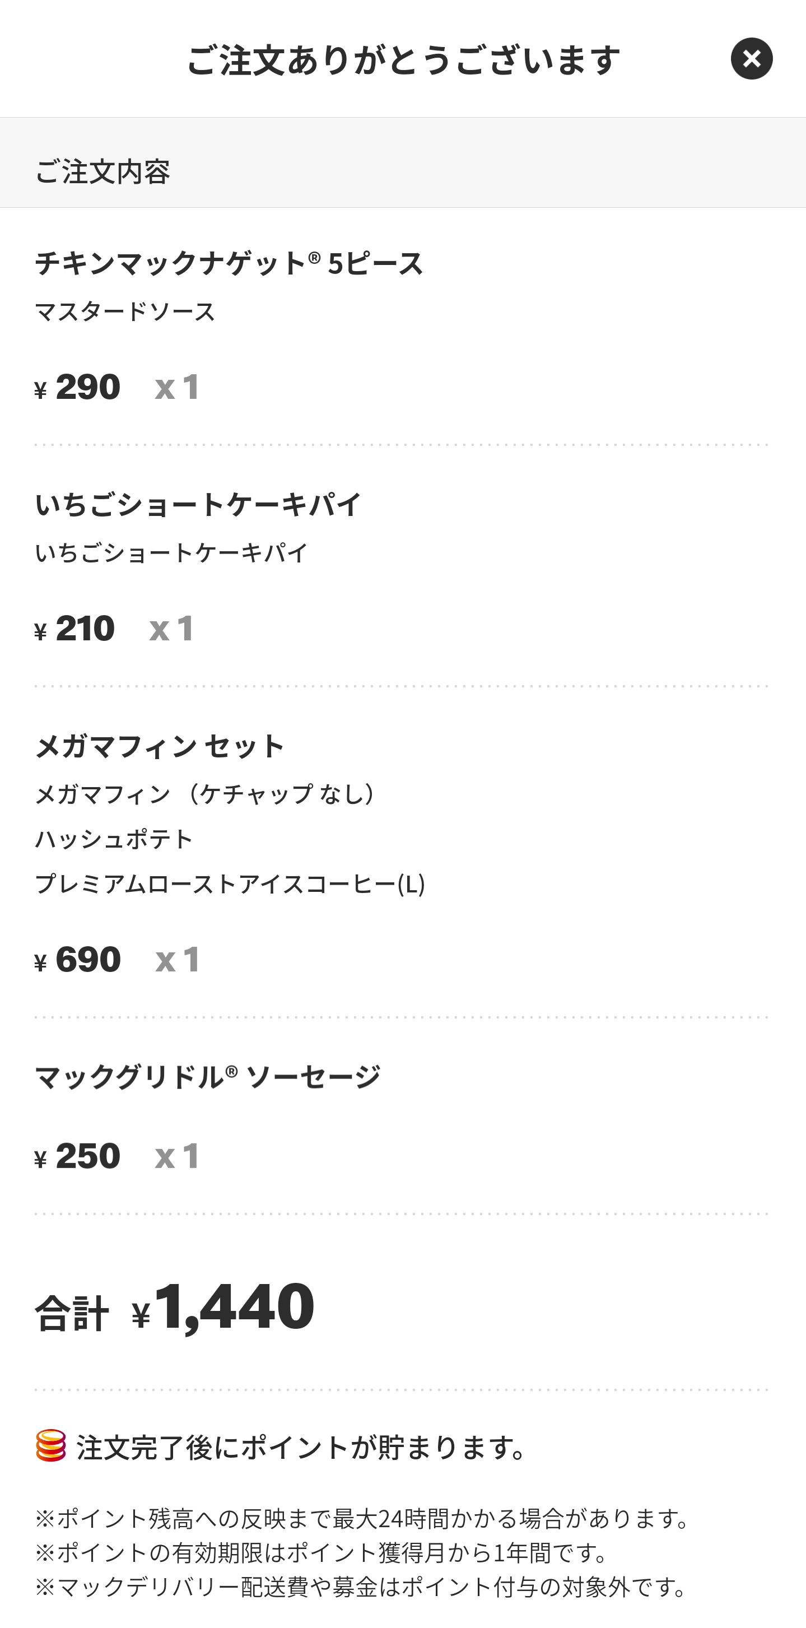Tap the ¥210 price

[75, 628]
